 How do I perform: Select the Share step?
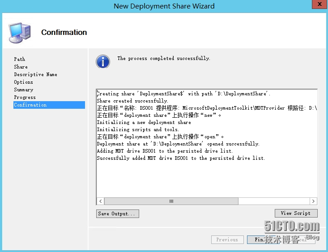click(21, 67)
